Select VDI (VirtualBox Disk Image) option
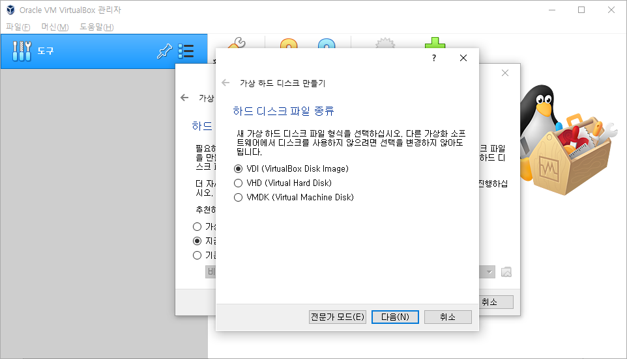 pos(291,168)
